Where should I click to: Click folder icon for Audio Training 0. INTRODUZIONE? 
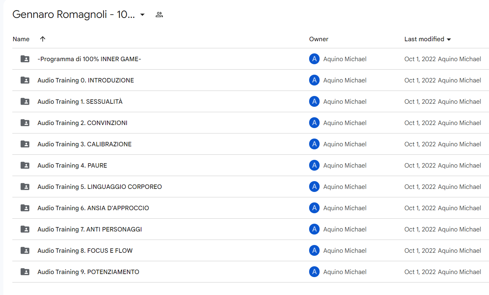25,80
